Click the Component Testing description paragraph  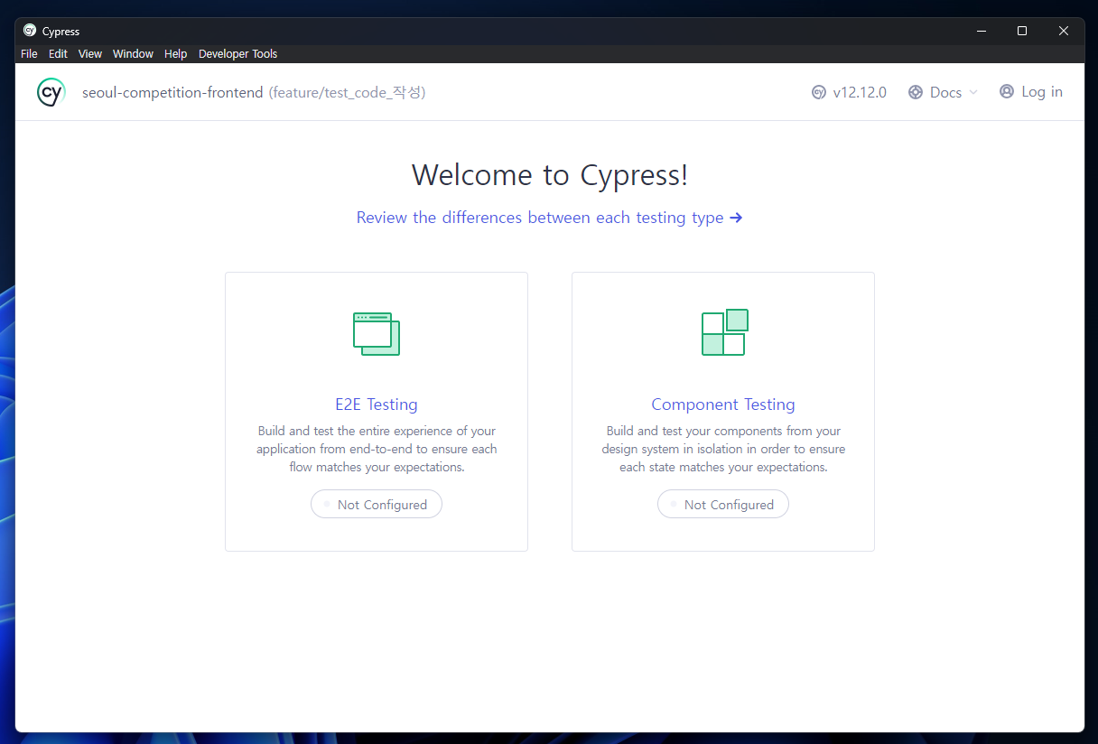coord(723,449)
